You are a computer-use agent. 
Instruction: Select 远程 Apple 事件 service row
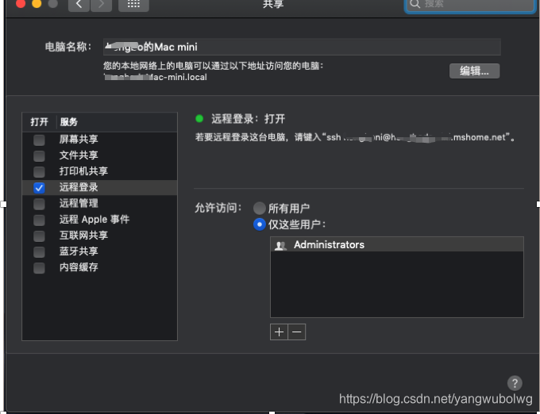99,220
